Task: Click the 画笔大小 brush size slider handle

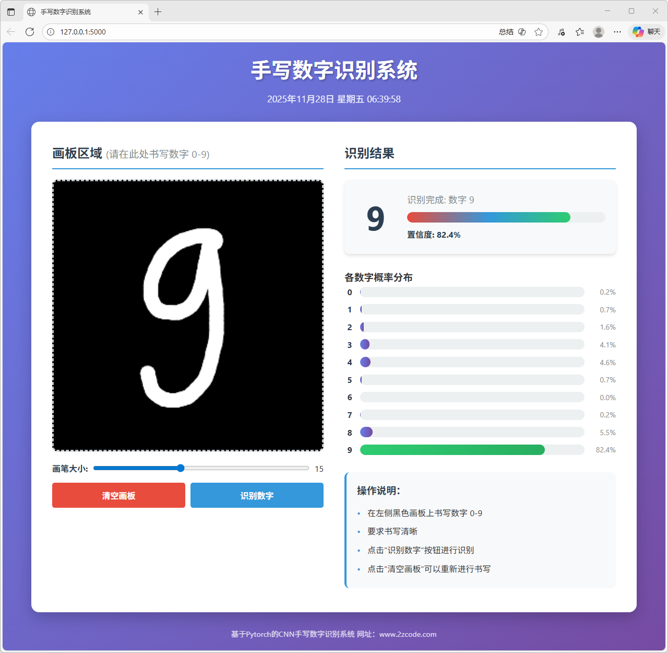Action: pos(181,468)
